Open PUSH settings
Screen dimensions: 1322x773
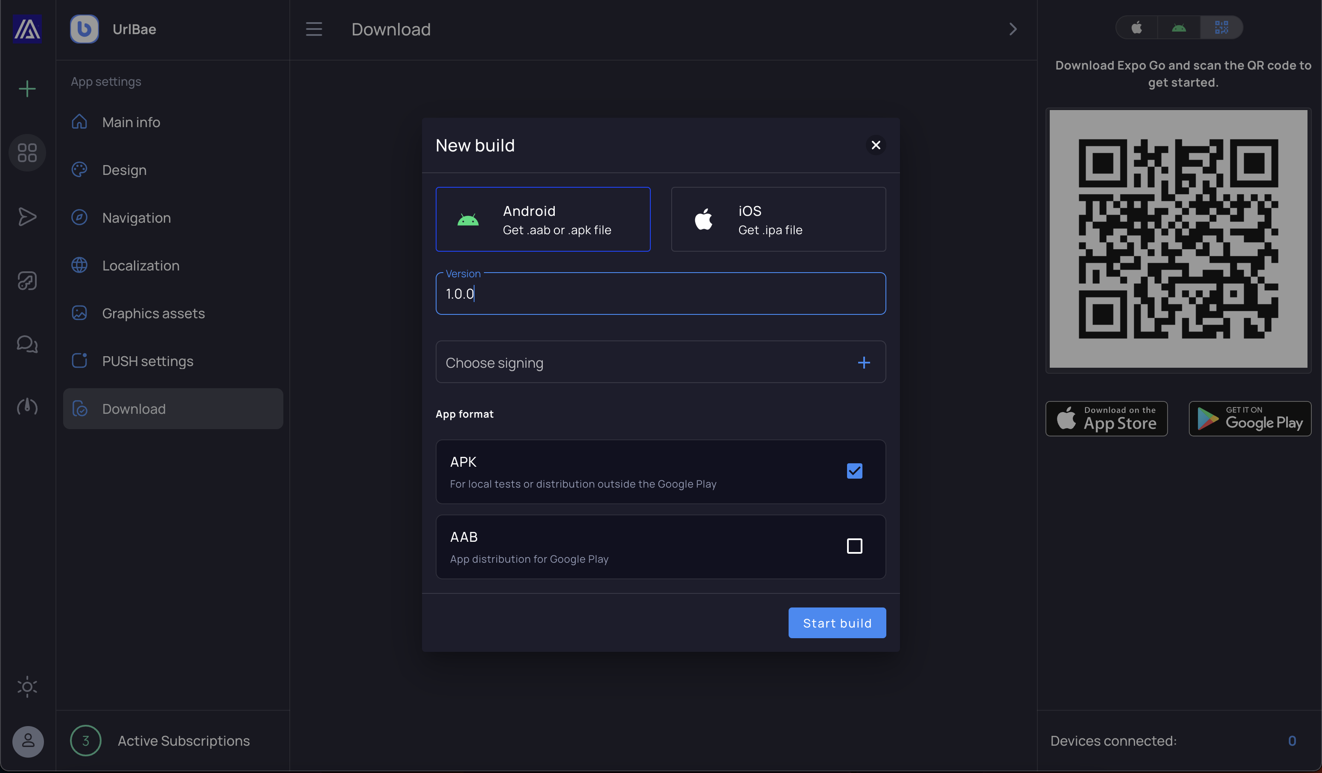click(172, 361)
